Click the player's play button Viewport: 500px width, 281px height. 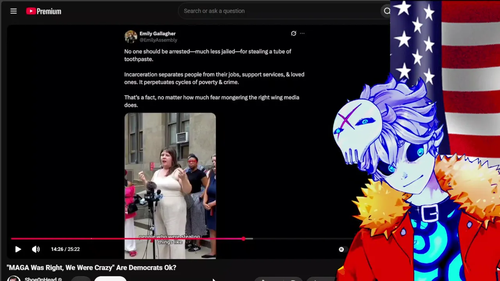tap(18, 249)
